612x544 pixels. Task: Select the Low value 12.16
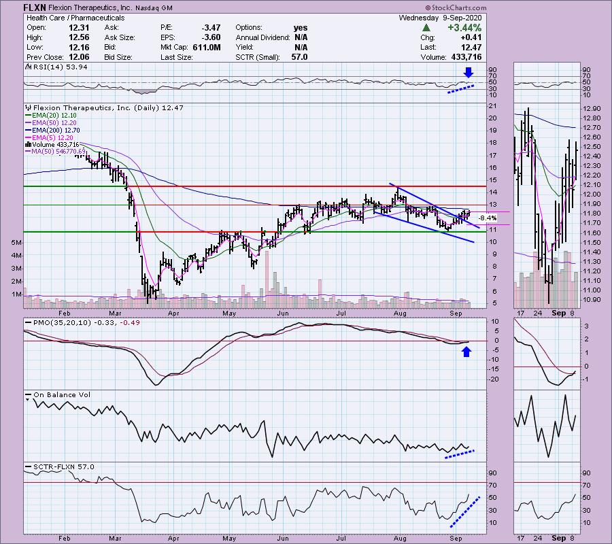point(79,47)
